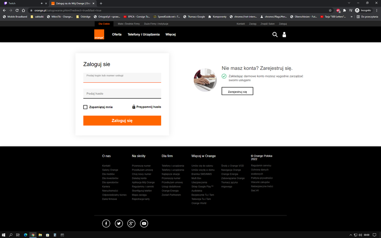Screen dimensions: 381x238
Task: Open the Twitter social icon in footer
Action: click(119, 224)
